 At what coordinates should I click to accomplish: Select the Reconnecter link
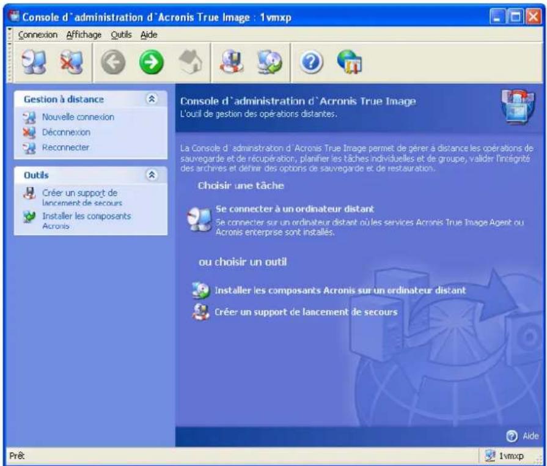pyautogui.click(x=65, y=147)
